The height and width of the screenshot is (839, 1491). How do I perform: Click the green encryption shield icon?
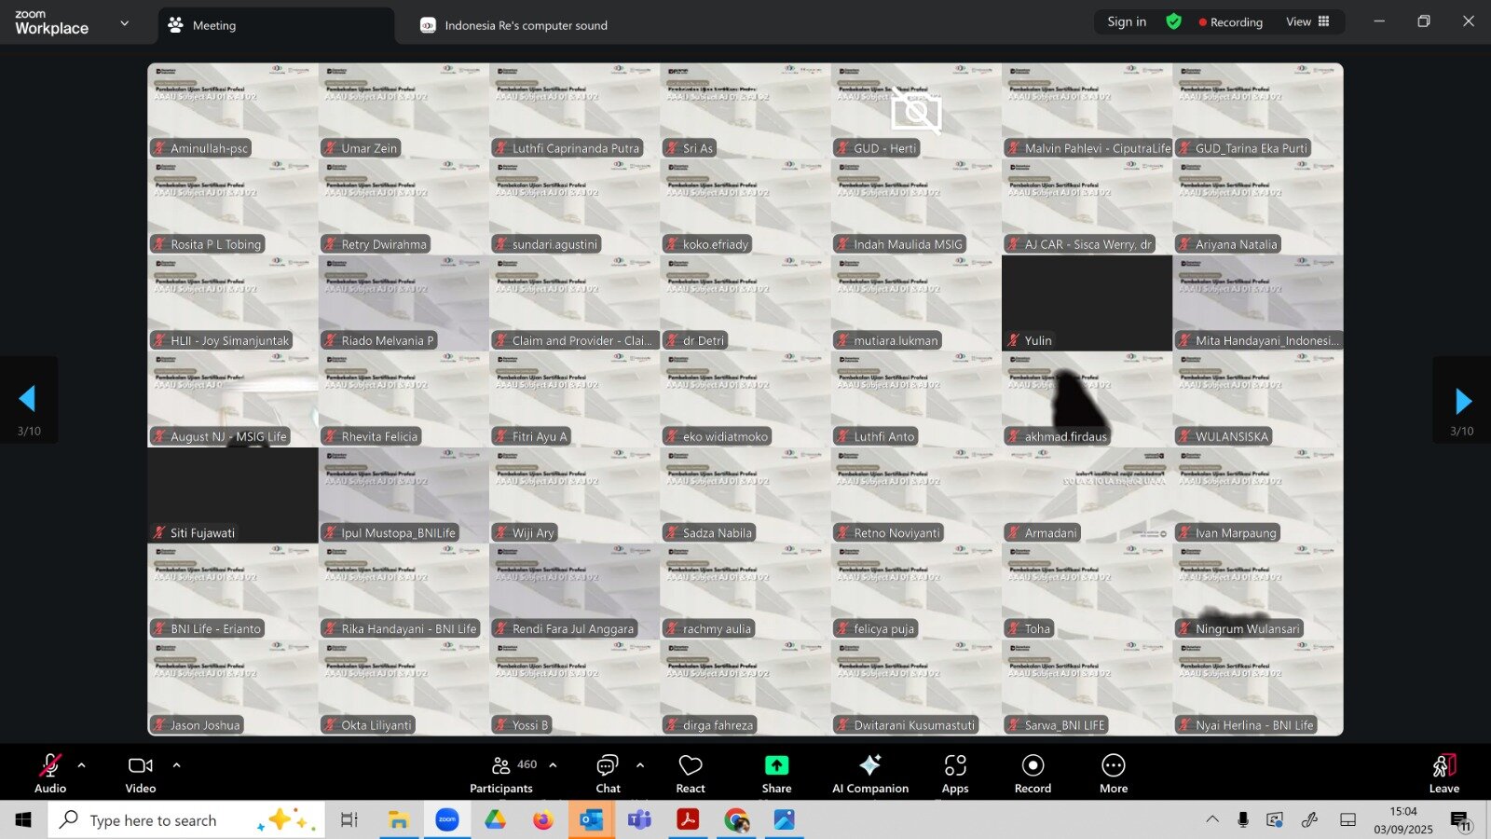(x=1173, y=21)
